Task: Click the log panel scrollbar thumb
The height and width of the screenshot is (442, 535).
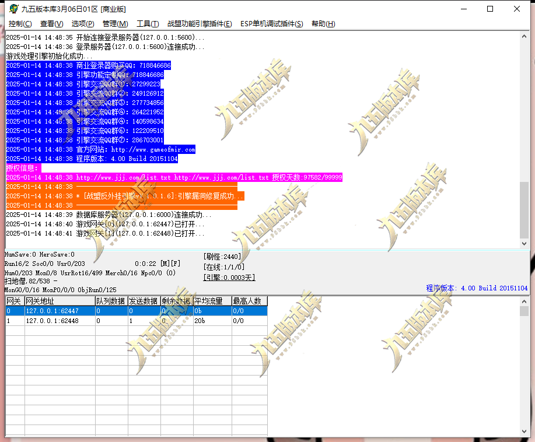Action: (524, 210)
